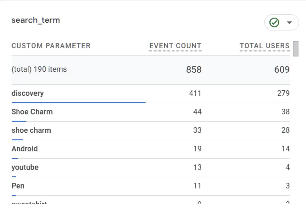
Task: Click the event count 411 for discovery
Action: pos(195,93)
